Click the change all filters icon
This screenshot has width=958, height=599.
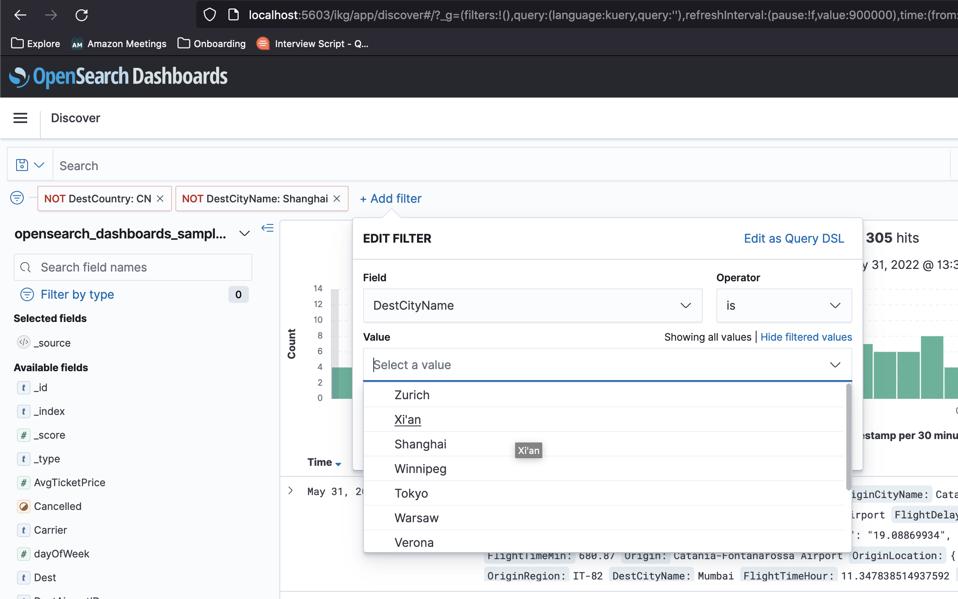pyautogui.click(x=17, y=198)
